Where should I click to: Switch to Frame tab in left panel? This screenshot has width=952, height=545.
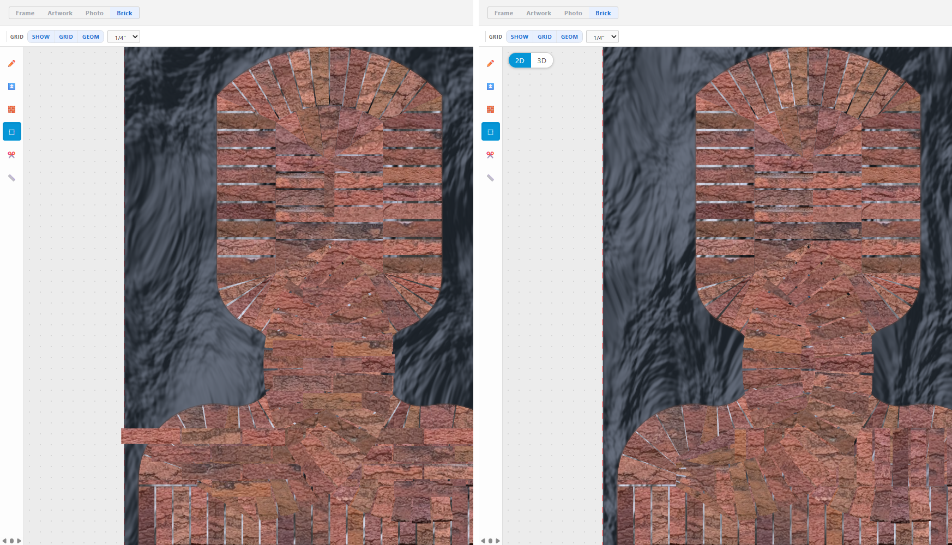coord(25,13)
